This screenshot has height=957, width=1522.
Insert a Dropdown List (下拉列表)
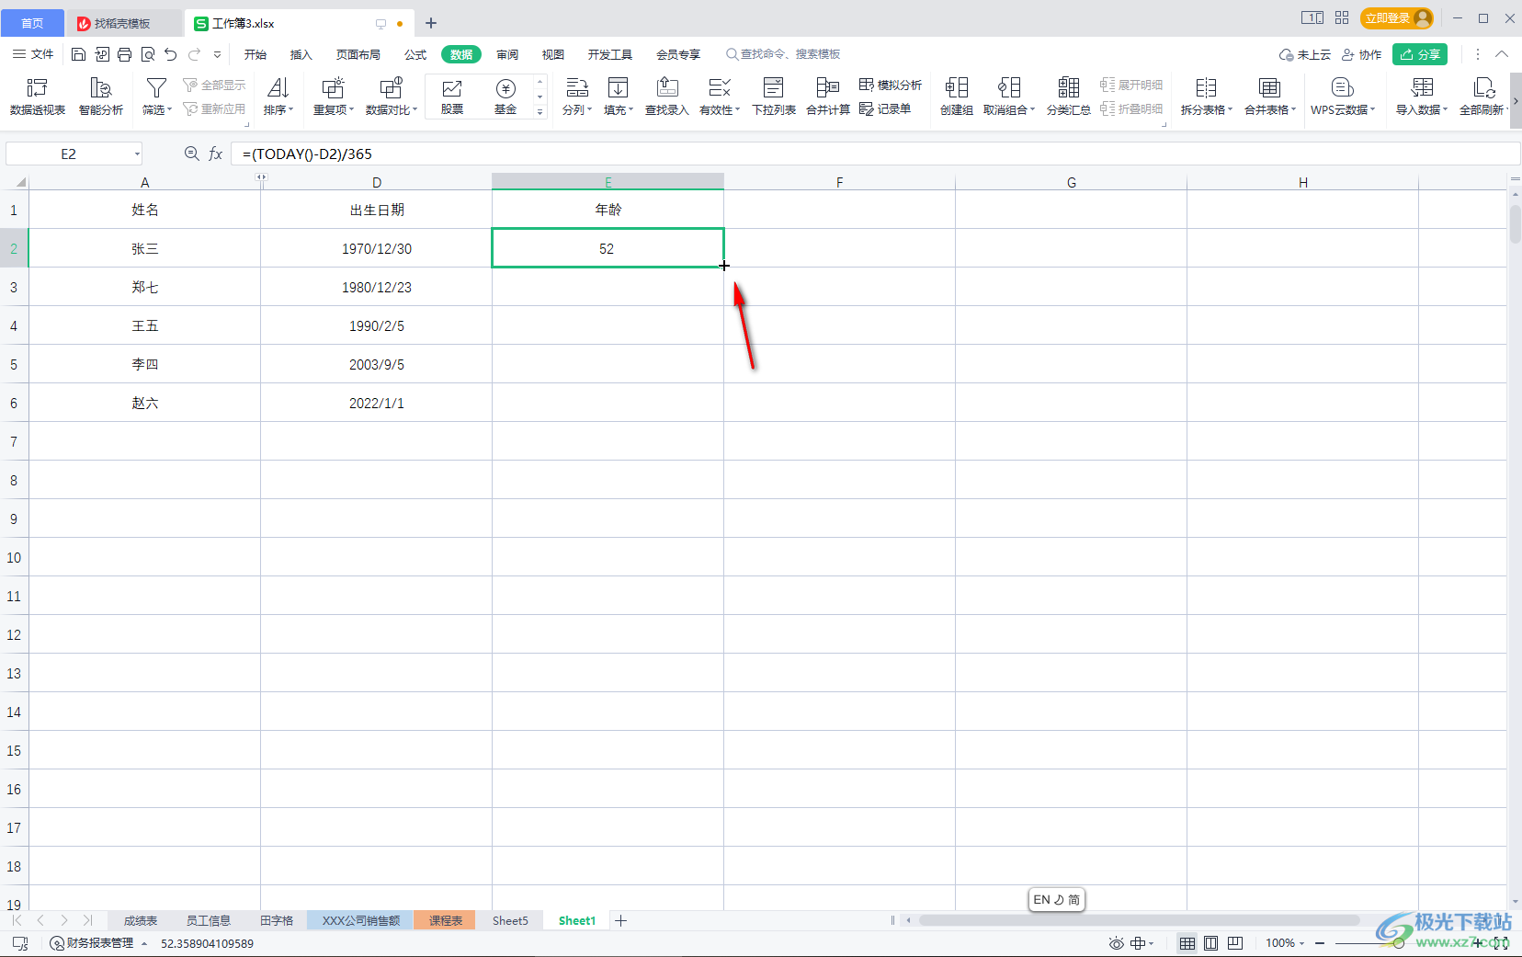point(774,97)
